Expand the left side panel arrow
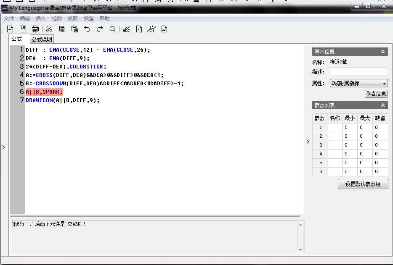393x265 pixels. point(3,147)
